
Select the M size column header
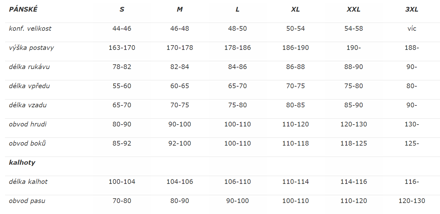click(x=180, y=9)
